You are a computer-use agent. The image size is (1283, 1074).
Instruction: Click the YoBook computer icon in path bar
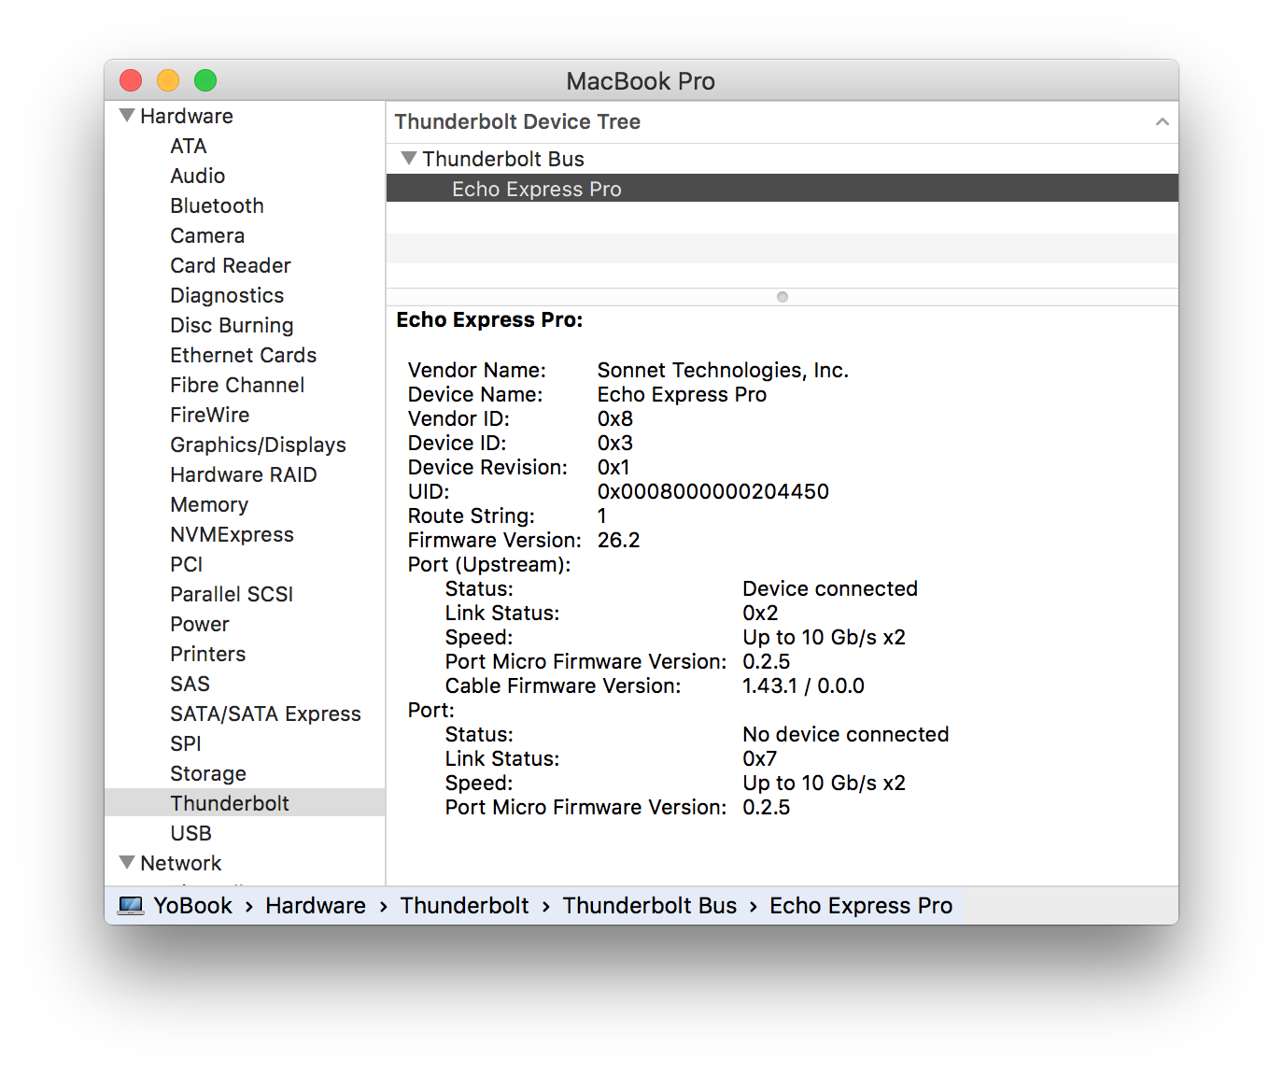(x=132, y=906)
